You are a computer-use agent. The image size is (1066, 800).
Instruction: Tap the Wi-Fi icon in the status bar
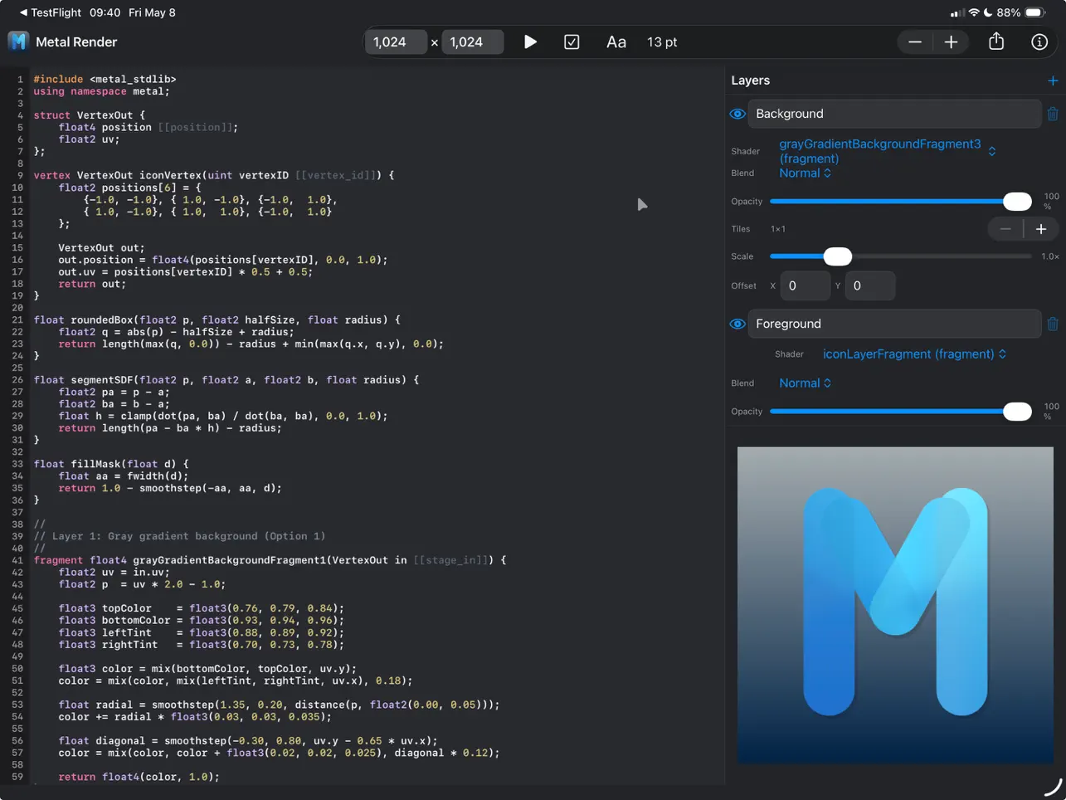974,12
